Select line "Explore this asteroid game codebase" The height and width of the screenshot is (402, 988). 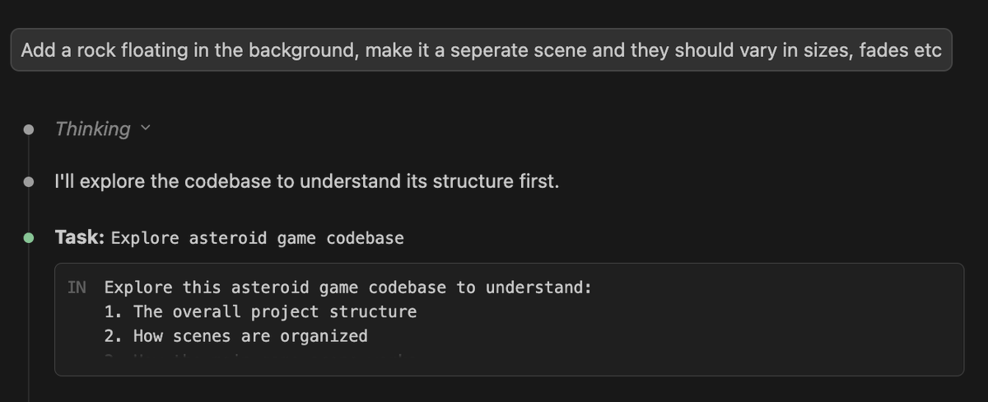tap(347, 287)
